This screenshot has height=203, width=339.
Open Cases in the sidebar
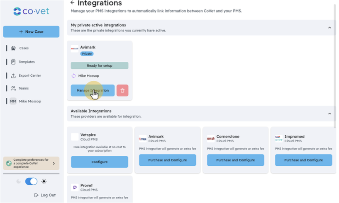tap(24, 48)
